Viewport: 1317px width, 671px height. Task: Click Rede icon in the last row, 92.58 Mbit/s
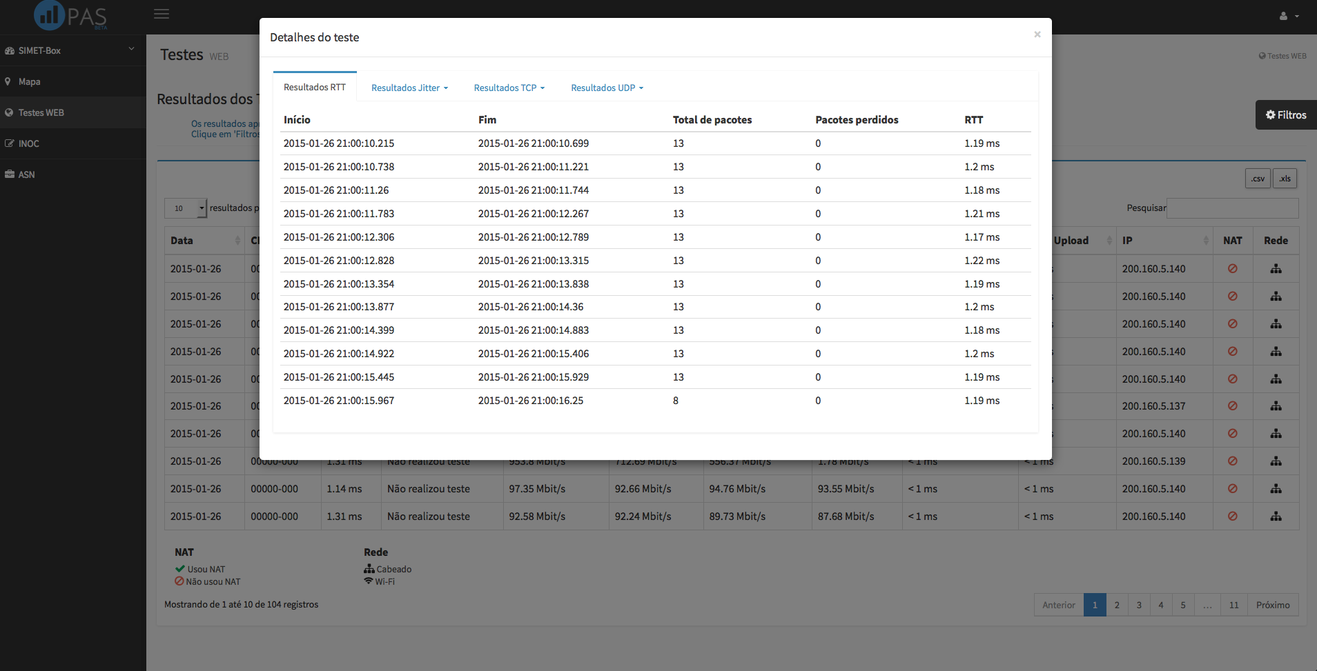(x=1276, y=517)
